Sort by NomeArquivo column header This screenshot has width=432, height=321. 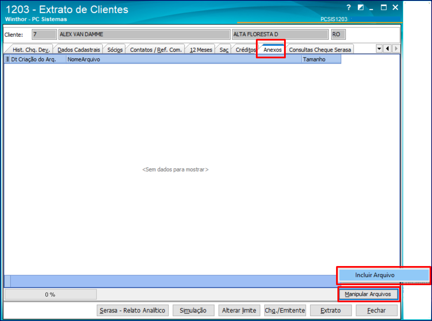[x=184, y=59]
